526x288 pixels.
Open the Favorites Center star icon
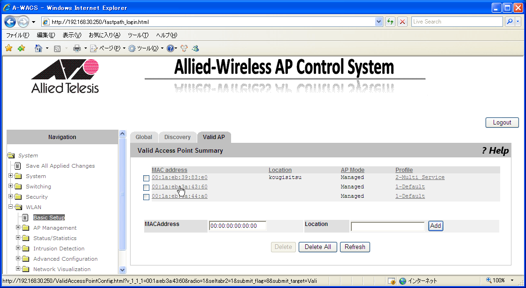click(x=9, y=48)
